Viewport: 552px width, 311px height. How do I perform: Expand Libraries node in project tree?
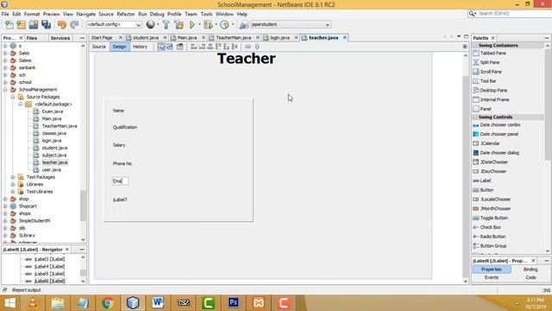coord(13,184)
